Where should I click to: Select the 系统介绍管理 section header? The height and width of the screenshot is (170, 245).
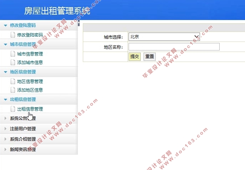click(39, 139)
